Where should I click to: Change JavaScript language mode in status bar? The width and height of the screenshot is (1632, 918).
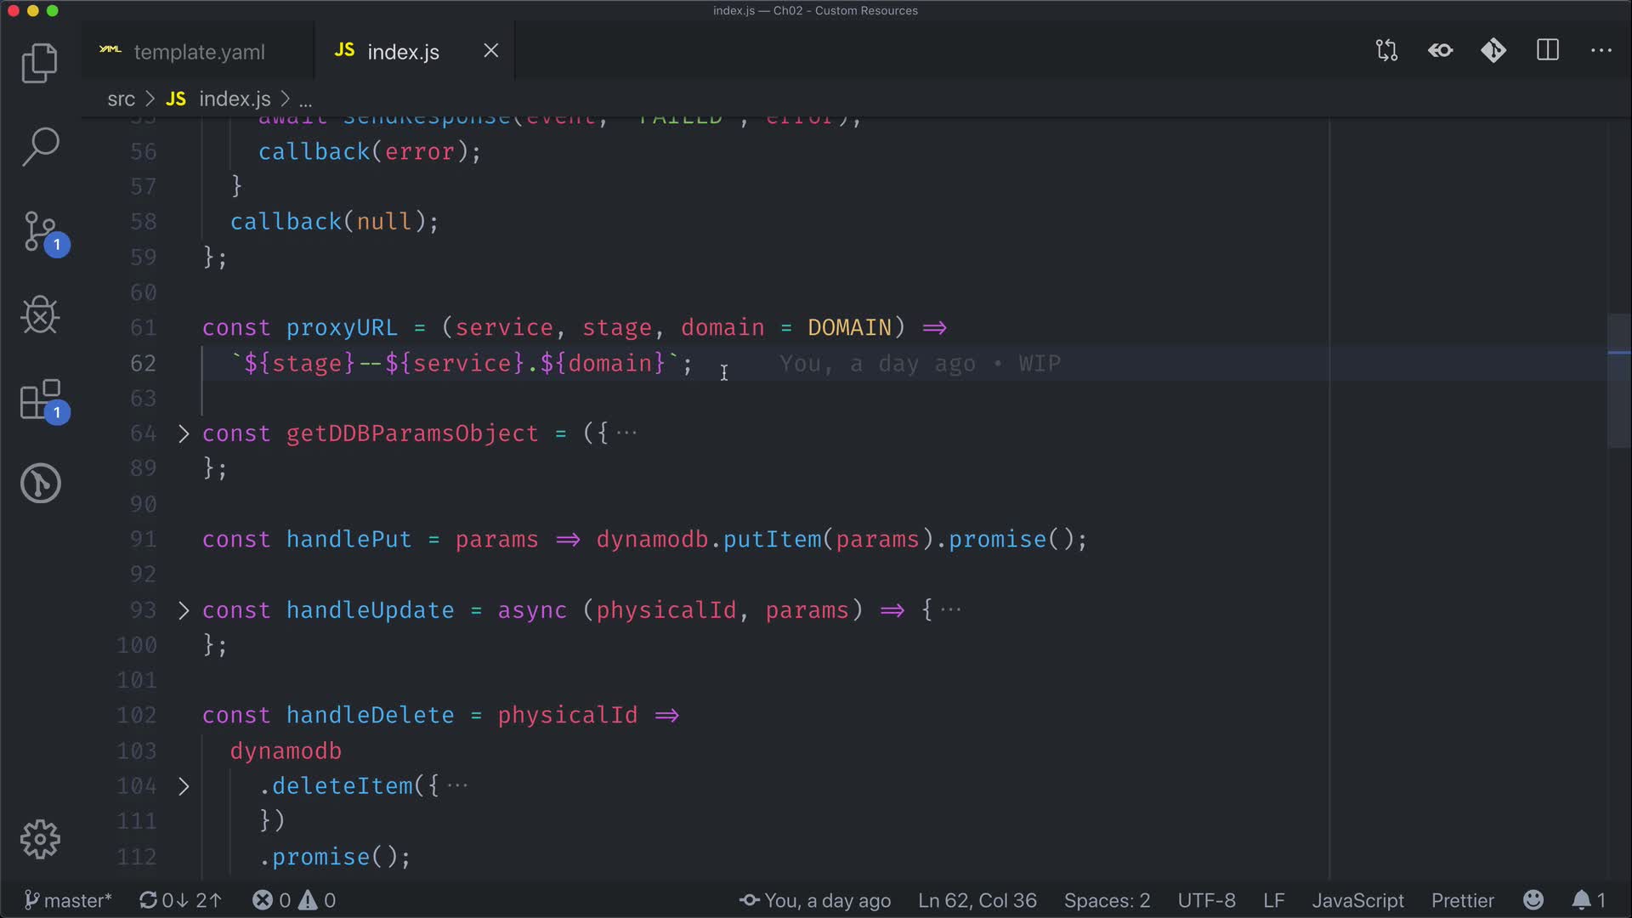coord(1357,900)
